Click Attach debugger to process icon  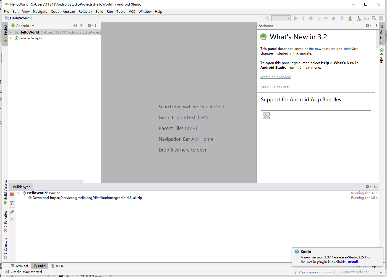coord(342,18)
